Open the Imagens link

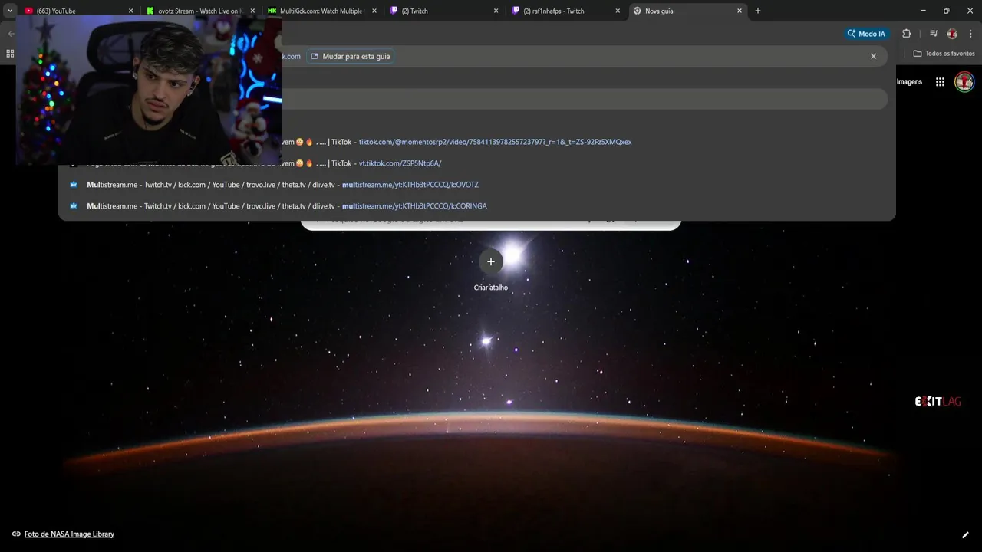909,82
